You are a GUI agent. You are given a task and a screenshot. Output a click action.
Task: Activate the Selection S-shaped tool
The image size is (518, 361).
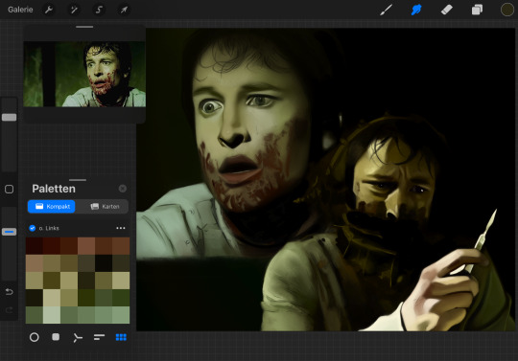pos(99,10)
